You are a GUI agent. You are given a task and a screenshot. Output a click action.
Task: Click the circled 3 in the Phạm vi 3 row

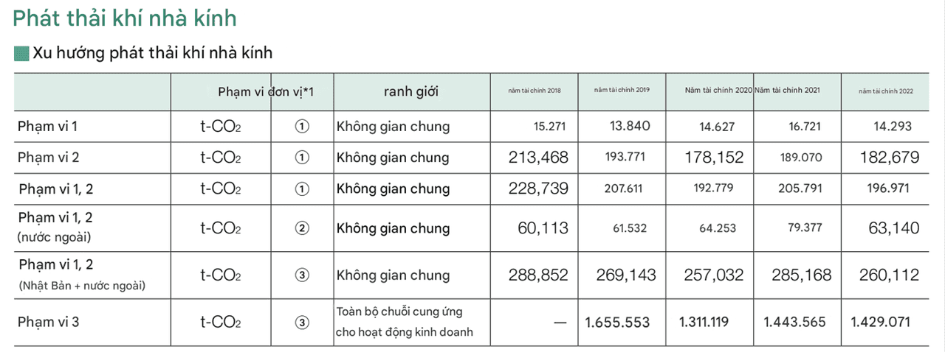click(x=301, y=322)
